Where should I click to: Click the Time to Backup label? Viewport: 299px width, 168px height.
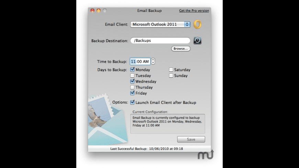pyautogui.click(x=112, y=62)
